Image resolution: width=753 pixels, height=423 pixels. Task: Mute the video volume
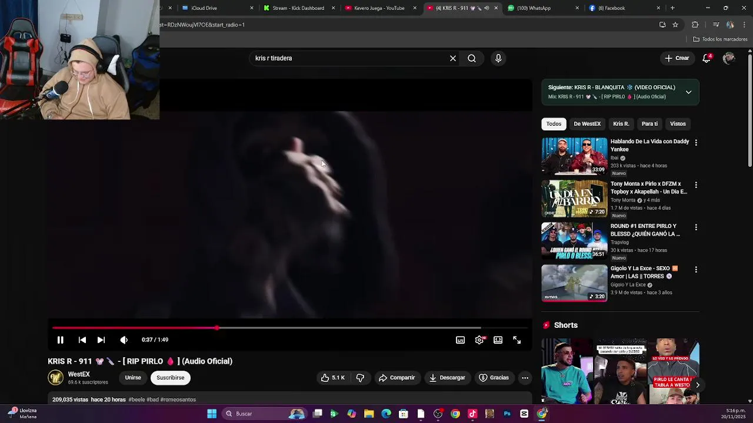(x=124, y=340)
